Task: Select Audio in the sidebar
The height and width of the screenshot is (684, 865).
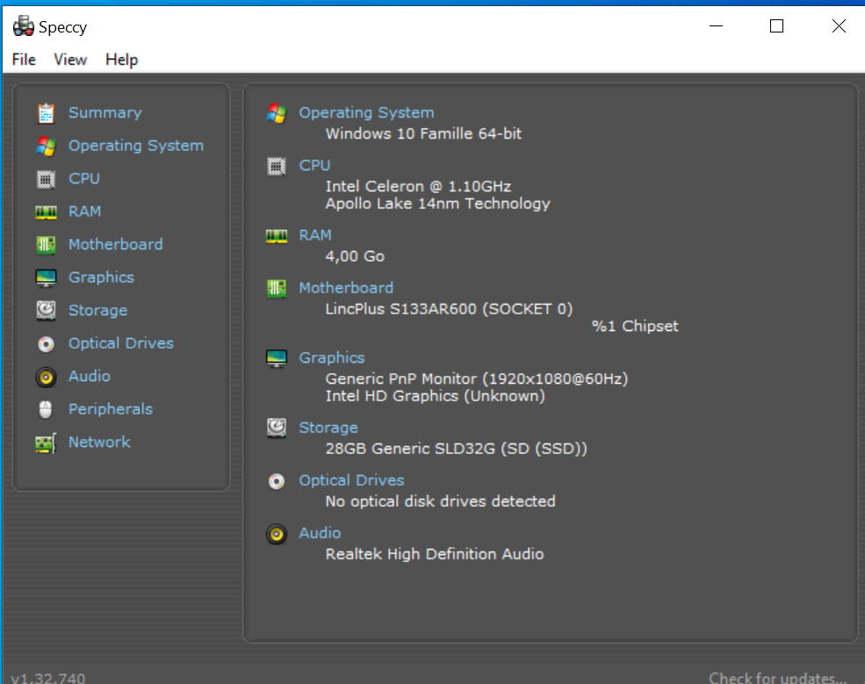Action: point(89,376)
